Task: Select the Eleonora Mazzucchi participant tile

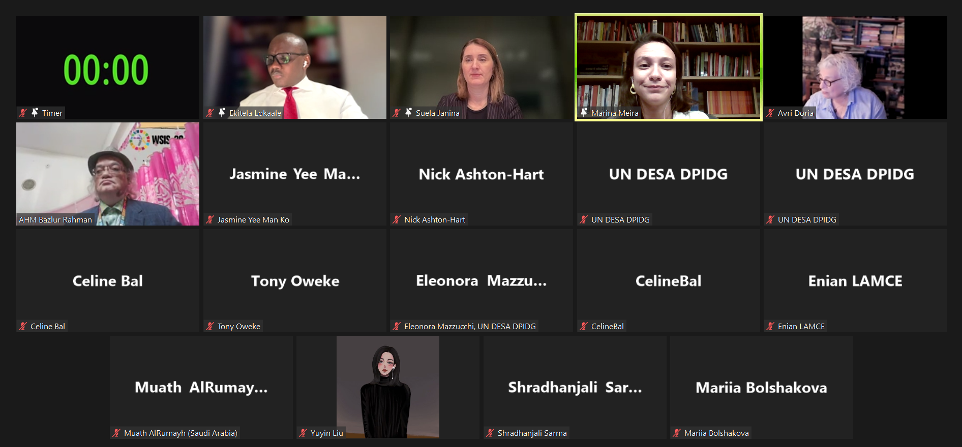Action: click(x=482, y=280)
